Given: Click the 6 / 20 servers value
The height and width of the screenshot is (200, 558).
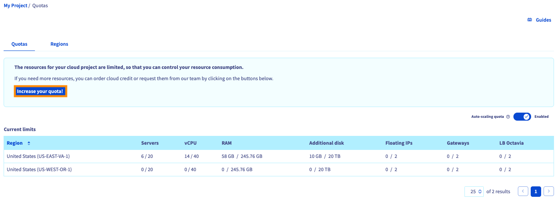Looking at the screenshot, I should click(147, 156).
